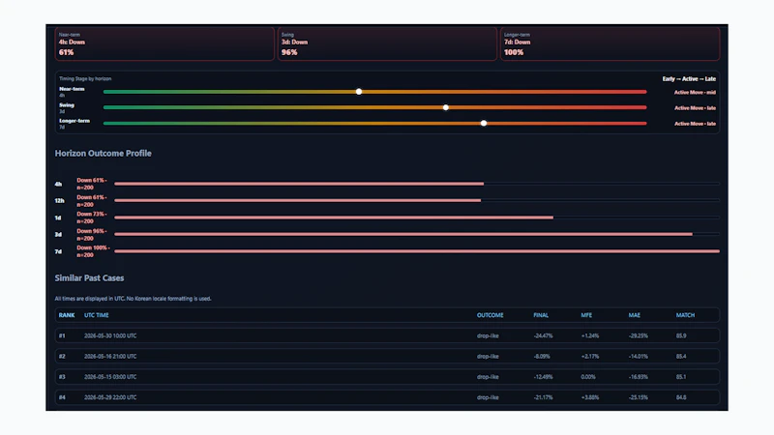Select the Swing 3d Down 96% card
The height and width of the screenshot is (435, 774).
[x=387, y=43]
